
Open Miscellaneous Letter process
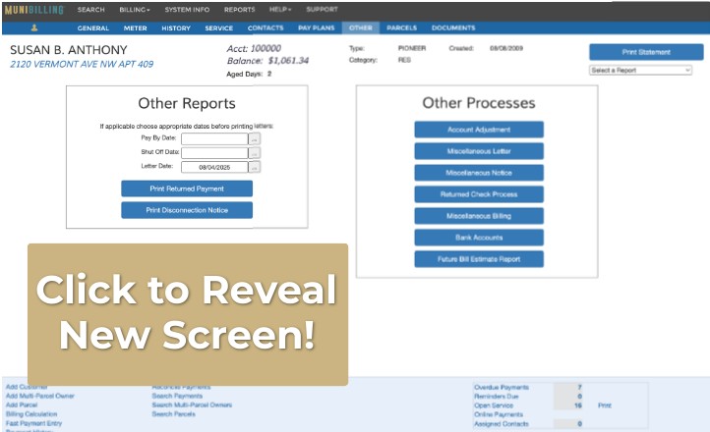(479, 151)
